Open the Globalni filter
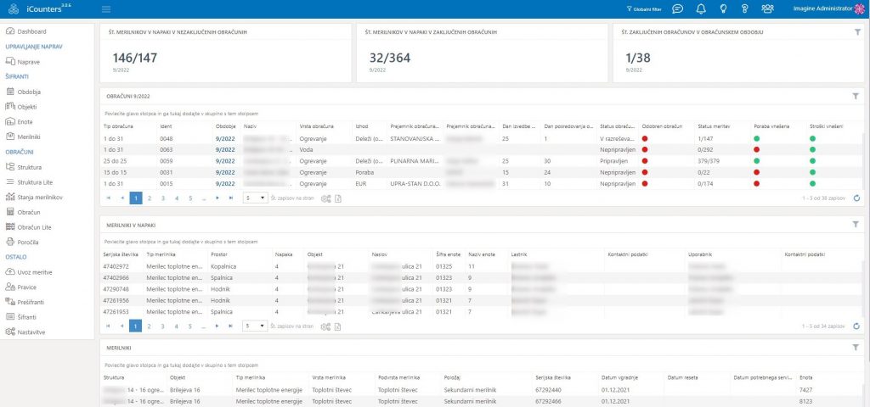 [644, 9]
